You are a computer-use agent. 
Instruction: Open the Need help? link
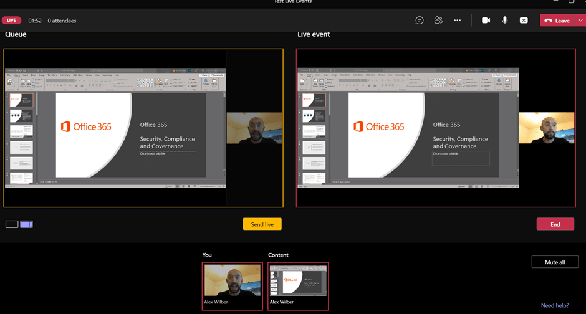554,305
